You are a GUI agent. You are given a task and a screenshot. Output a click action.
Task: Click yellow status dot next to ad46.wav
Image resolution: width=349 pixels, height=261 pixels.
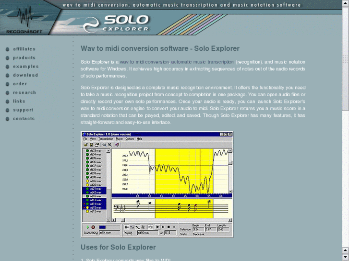[87, 181]
